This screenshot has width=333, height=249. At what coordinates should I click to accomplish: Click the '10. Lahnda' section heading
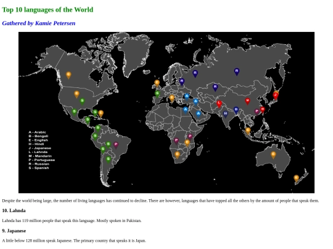(14, 211)
